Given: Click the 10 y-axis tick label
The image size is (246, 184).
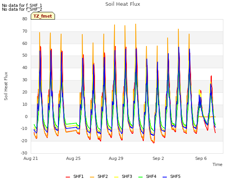Looking at the screenshot, I should [25, 104].
